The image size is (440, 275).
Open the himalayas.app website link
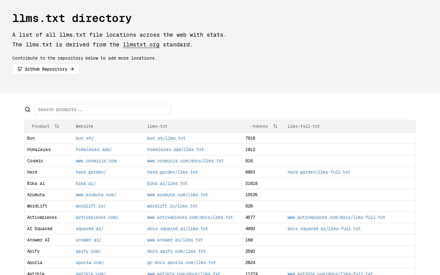[94, 149]
